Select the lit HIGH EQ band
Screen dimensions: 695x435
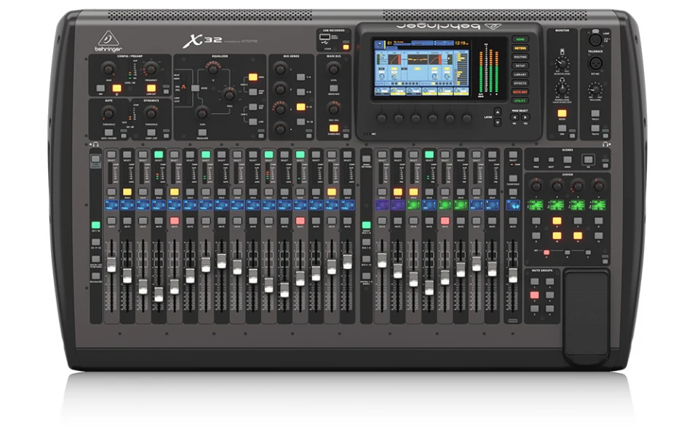[x=253, y=77]
